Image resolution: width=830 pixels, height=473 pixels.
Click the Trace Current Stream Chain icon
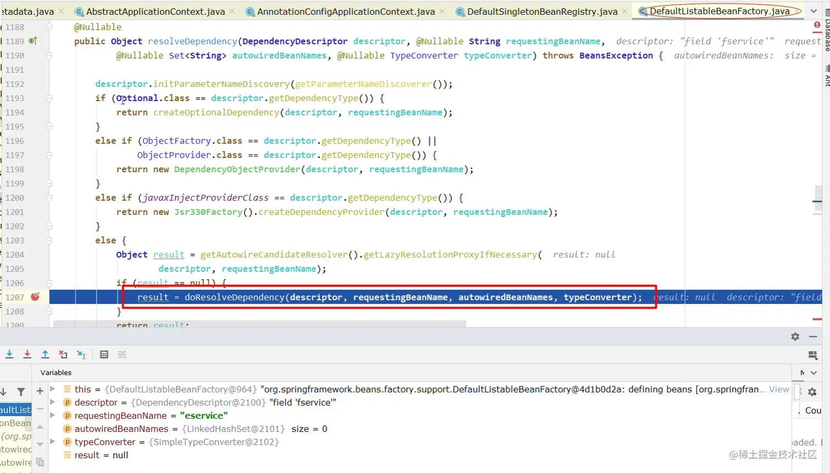122,354
